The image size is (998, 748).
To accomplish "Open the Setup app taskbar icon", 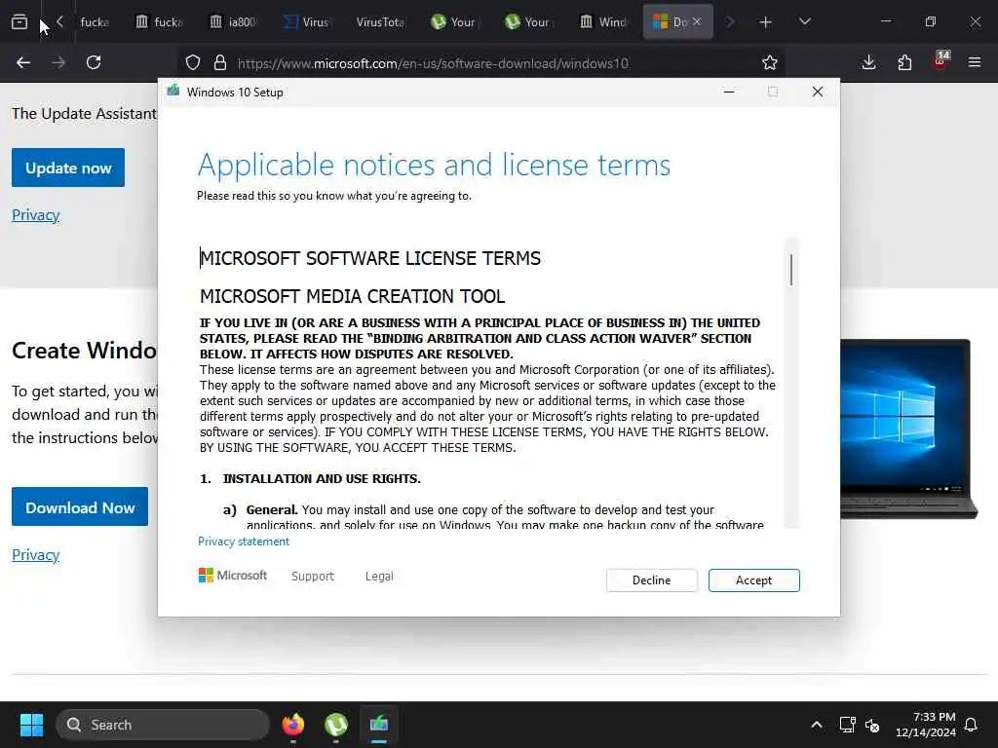I will (x=379, y=725).
